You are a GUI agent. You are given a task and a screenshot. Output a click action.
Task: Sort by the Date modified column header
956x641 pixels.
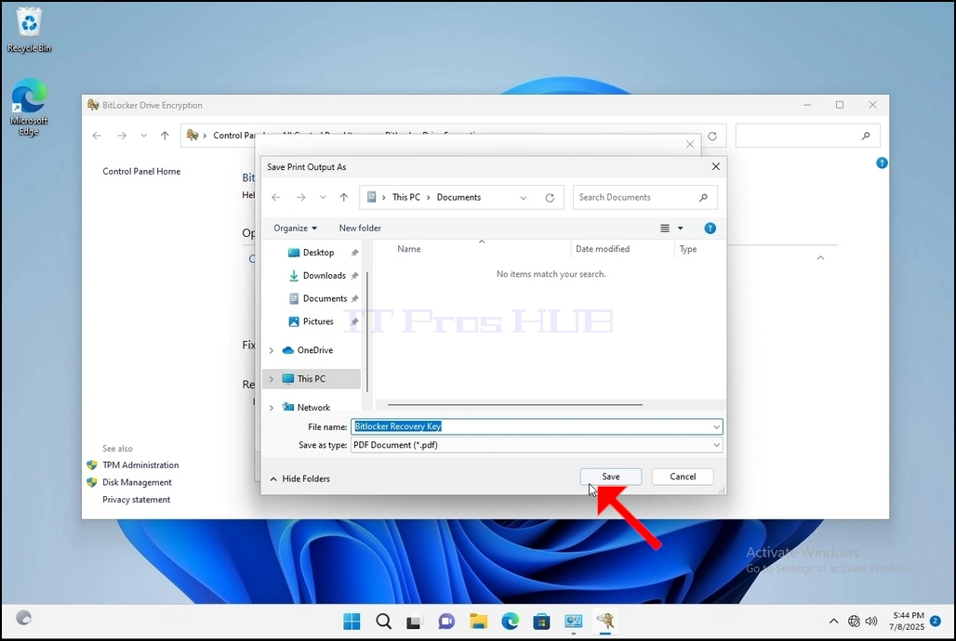pos(603,249)
